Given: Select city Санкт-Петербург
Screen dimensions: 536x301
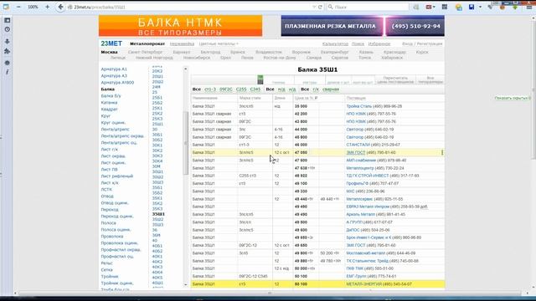Looking at the screenshot, I should pyautogui.click(x=145, y=52).
